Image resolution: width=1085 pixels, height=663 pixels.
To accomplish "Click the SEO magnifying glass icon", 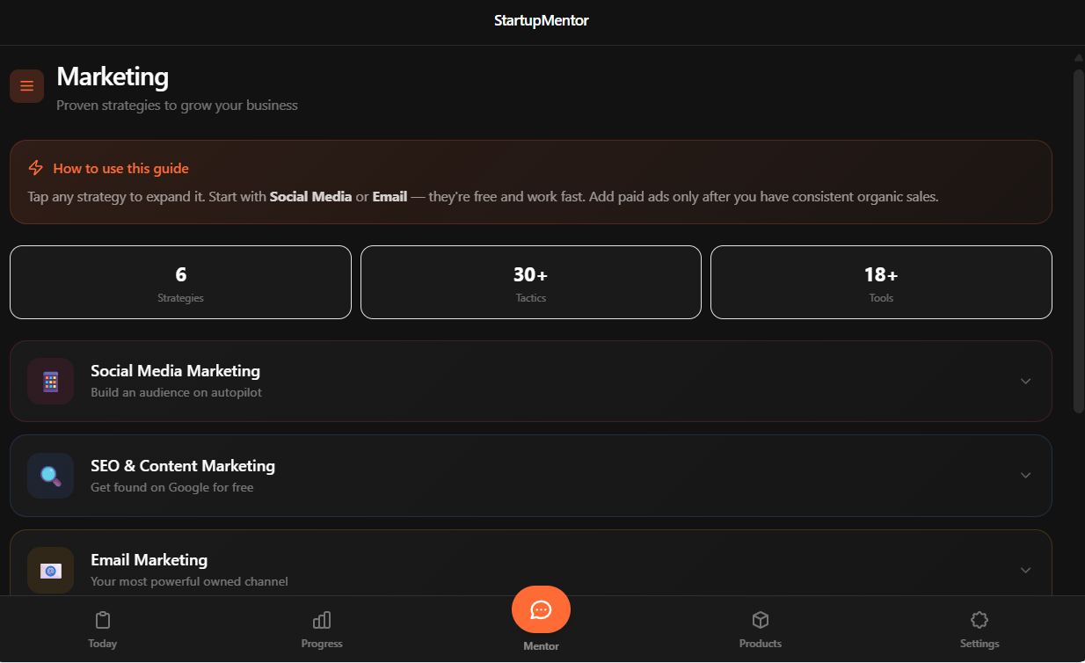I will click(x=50, y=475).
